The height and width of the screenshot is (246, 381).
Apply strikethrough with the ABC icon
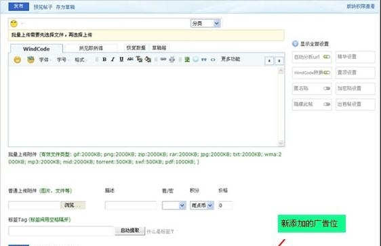point(130,59)
